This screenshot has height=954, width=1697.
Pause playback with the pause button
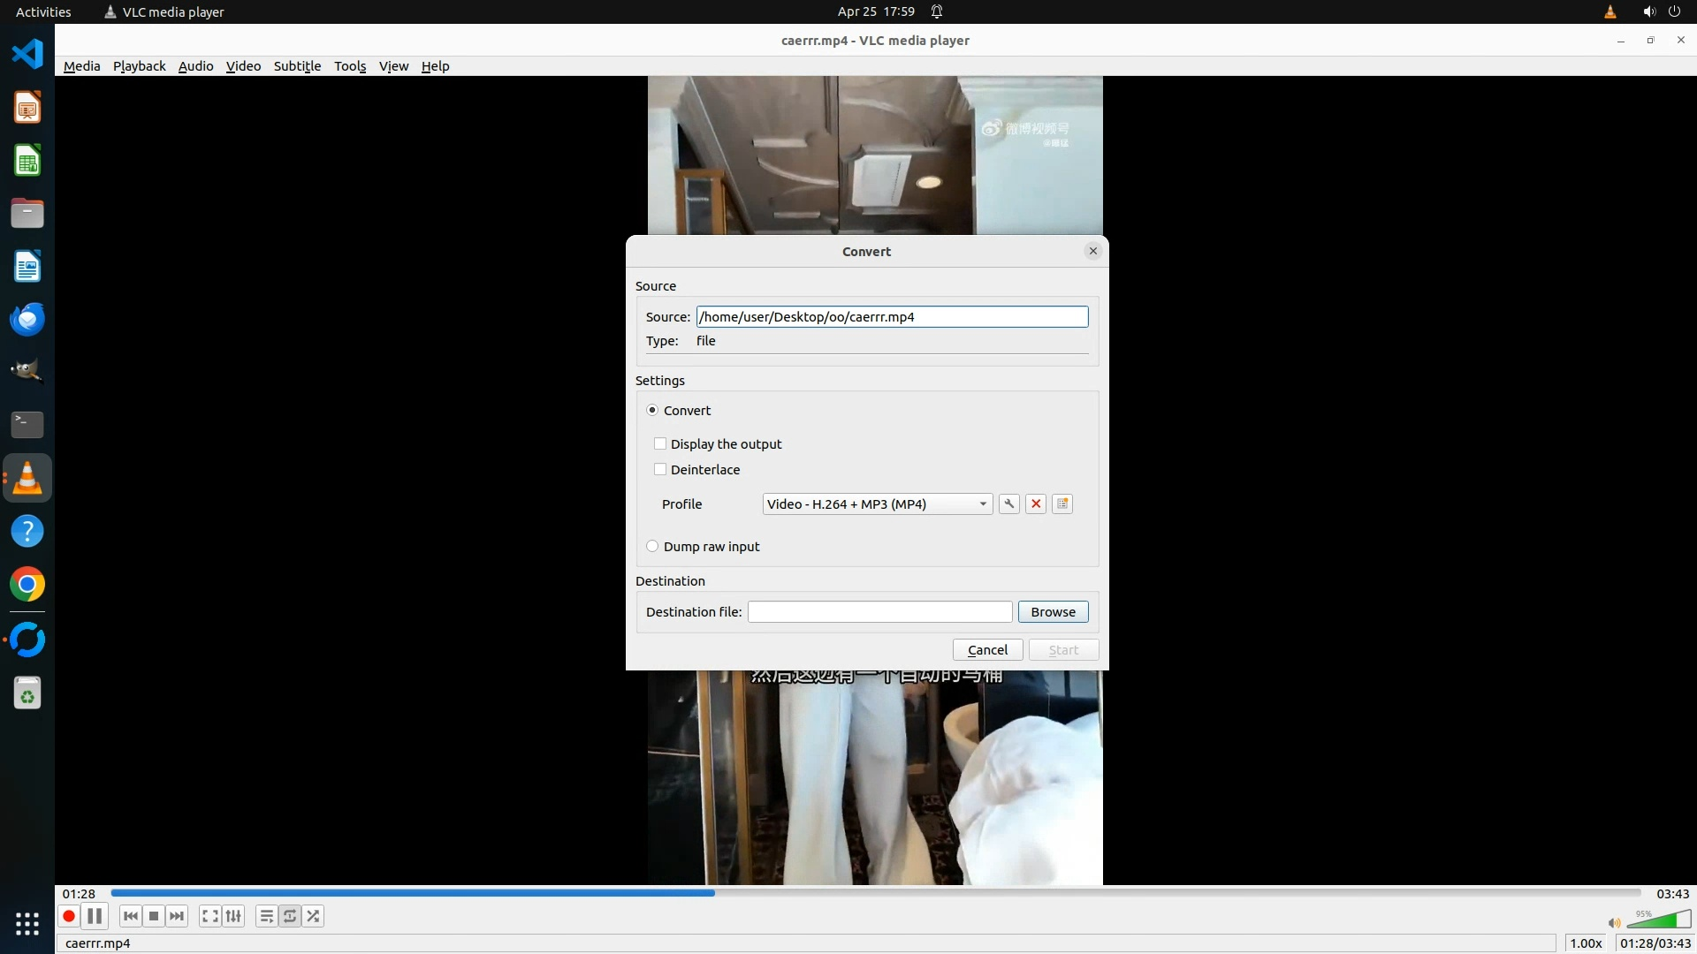pyautogui.click(x=95, y=916)
